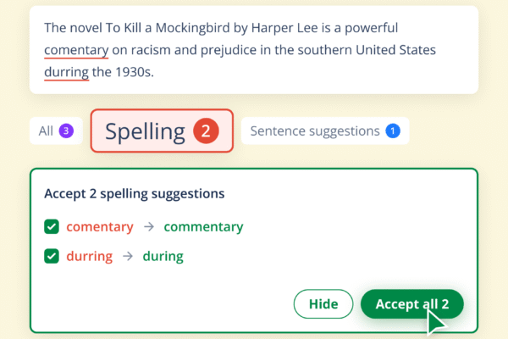This screenshot has height=339, width=508.
Task: Select the green during correction
Action: point(163,256)
